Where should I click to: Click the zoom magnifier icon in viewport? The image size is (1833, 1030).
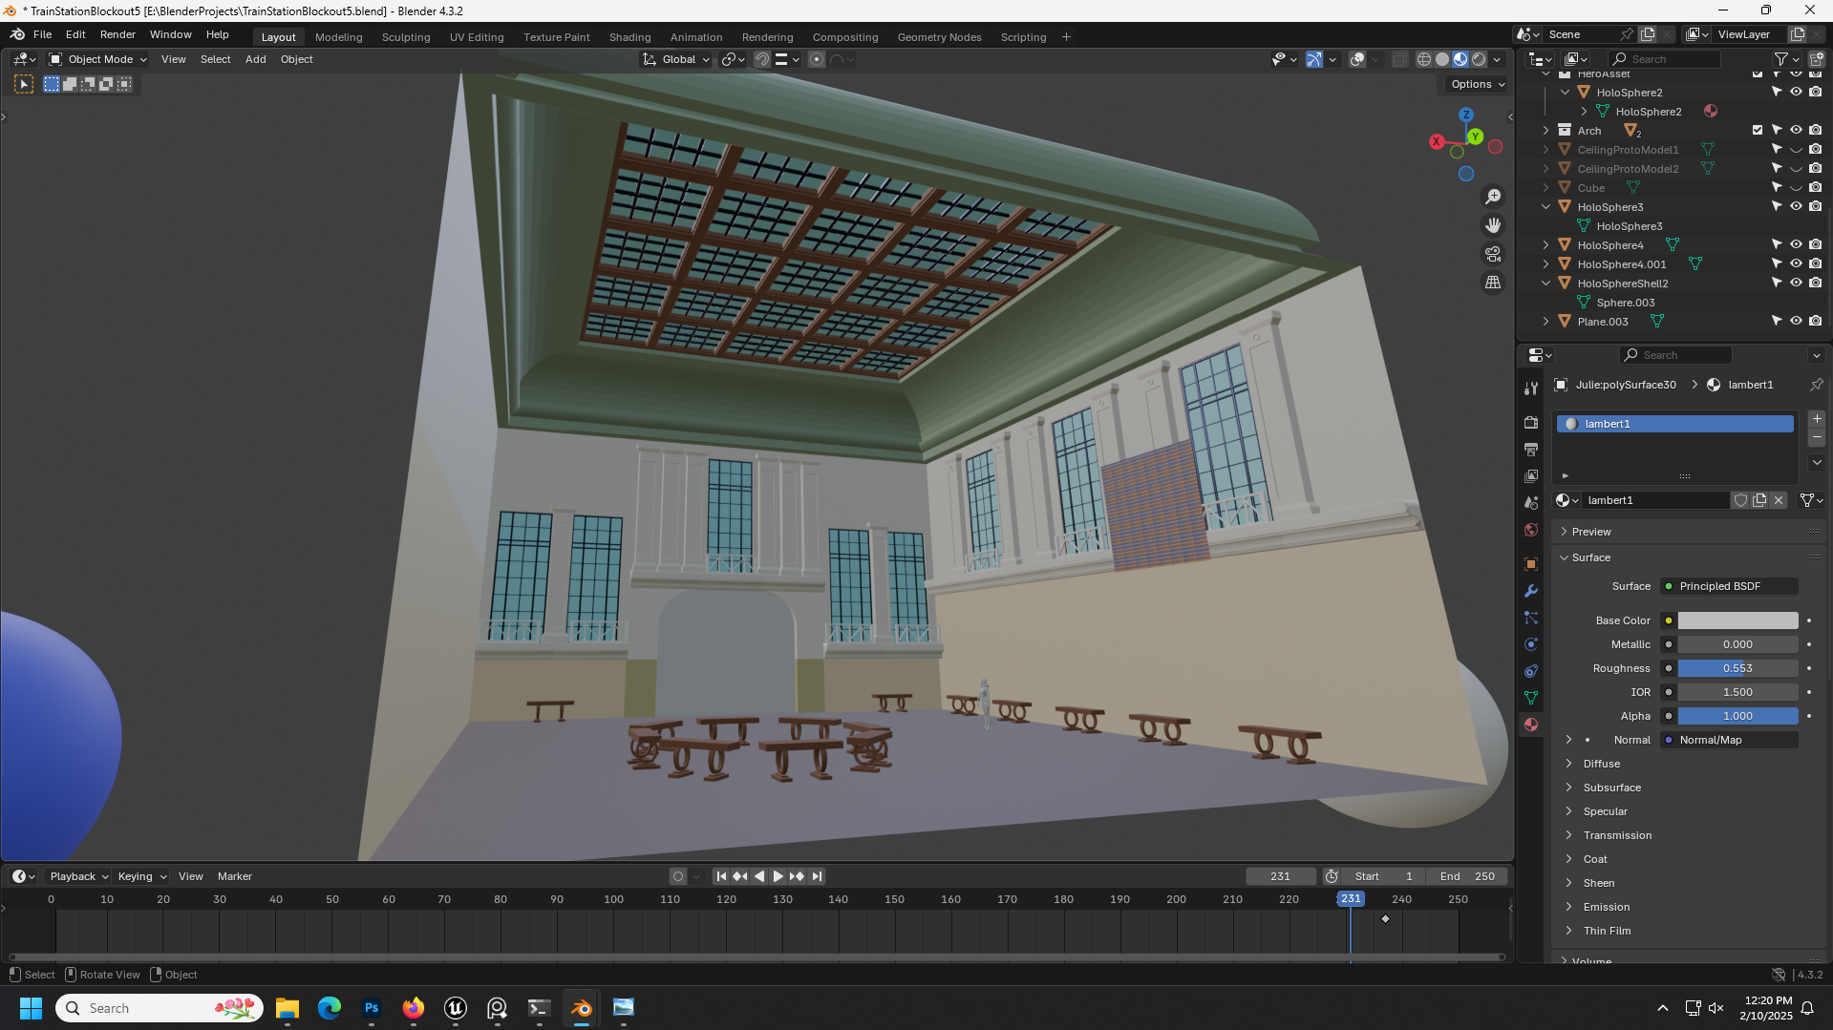tap(1492, 197)
